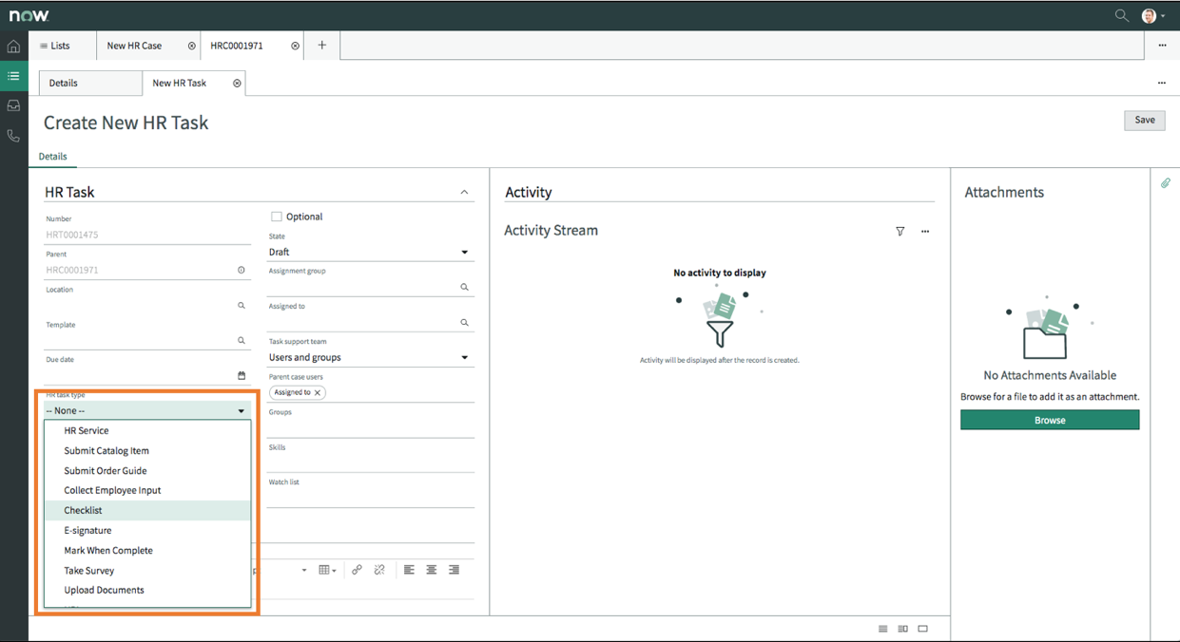Screen dimensions: 1180x642
Task: Click the Now logo in the top bar
Action: pyautogui.click(x=29, y=16)
